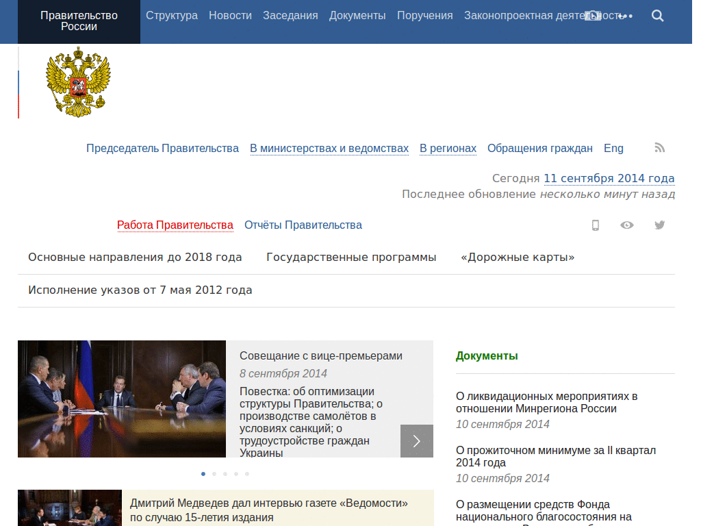Enable the visually impaired view (eye icon)

pyautogui.click(x=626, y=225)
